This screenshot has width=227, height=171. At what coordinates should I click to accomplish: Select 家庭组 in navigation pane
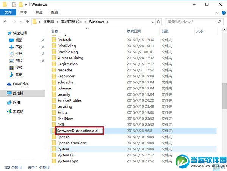18,112
